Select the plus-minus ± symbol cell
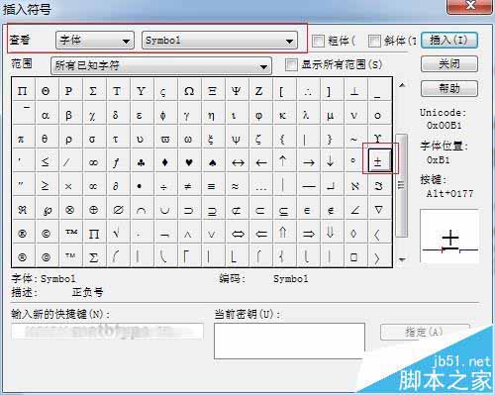This screenshot has height=395, width=495. point(380,160)
